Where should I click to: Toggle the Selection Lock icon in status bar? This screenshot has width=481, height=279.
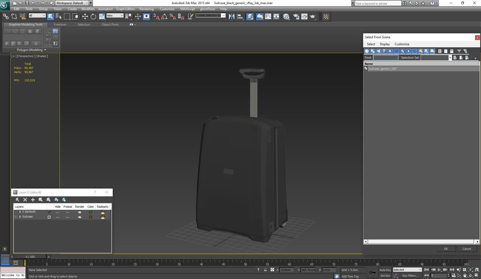click(265, 270)
